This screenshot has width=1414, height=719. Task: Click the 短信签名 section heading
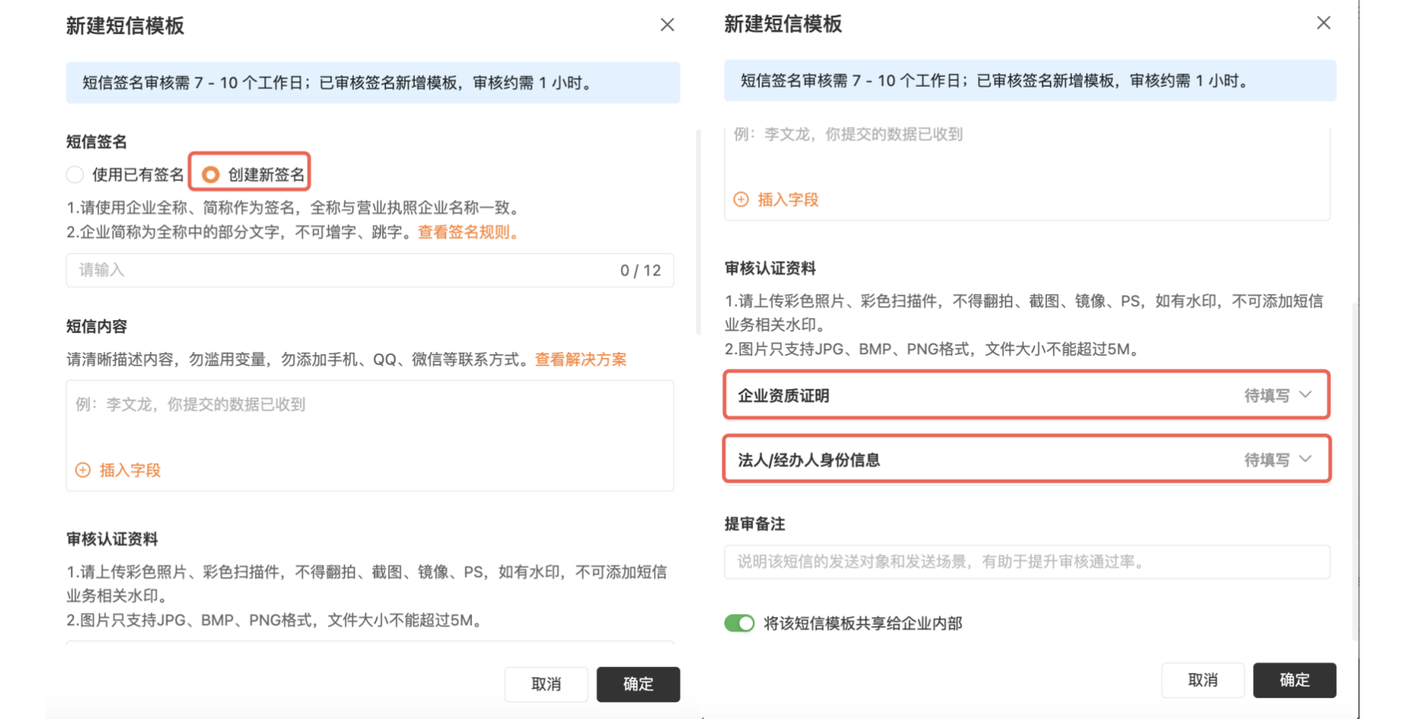tap(97, 141)
